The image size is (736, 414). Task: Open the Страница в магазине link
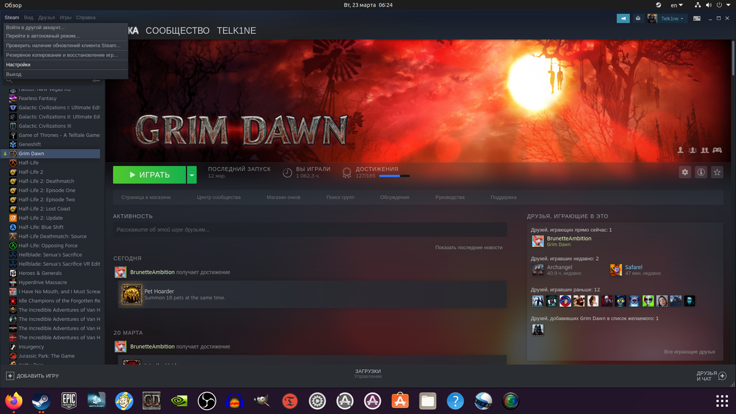[146, 197]
